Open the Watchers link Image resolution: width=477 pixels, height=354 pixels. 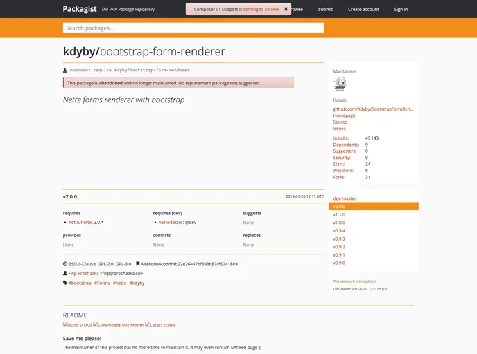tap(343, 171)
